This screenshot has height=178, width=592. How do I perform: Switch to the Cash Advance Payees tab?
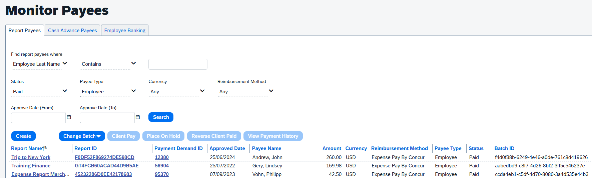72,31
